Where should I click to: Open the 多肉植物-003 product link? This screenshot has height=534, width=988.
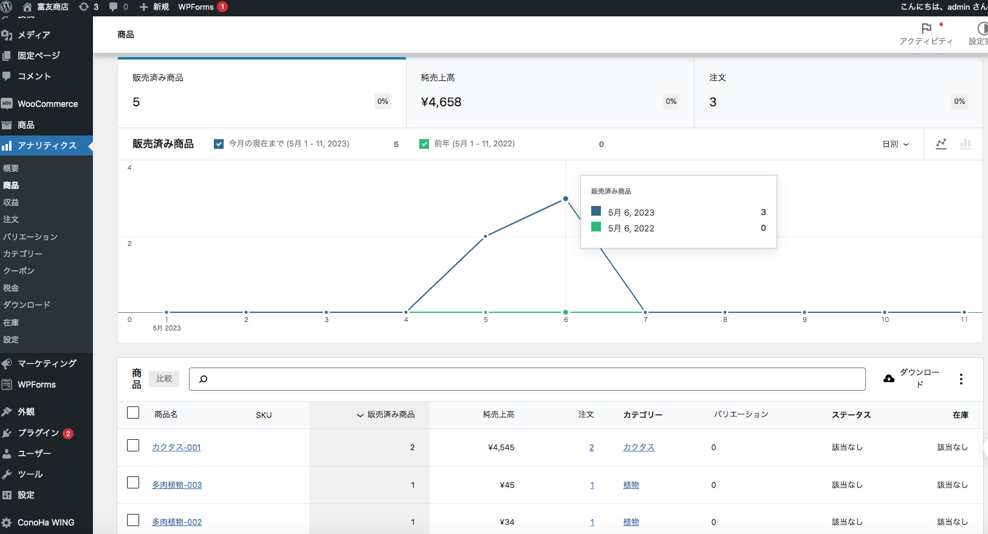177,485
